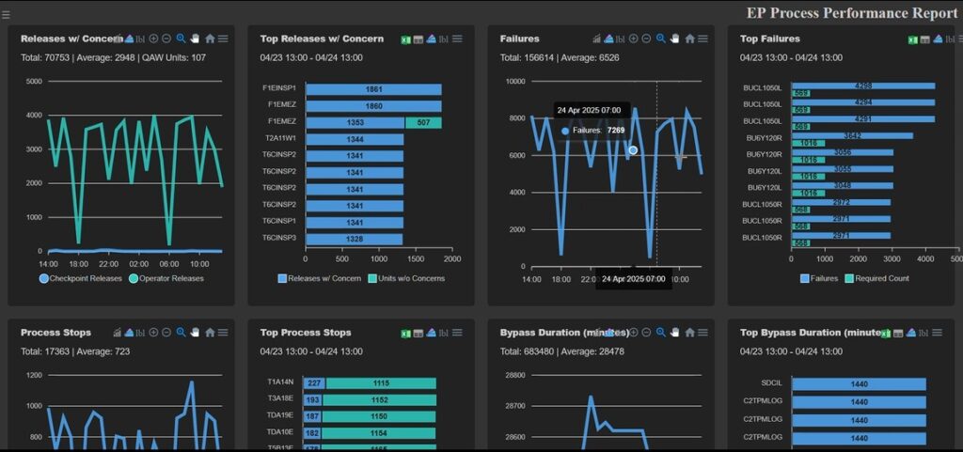963x452 pixels.
Task: Click zoom in icon on Failures chart
Action: (634, 39)
